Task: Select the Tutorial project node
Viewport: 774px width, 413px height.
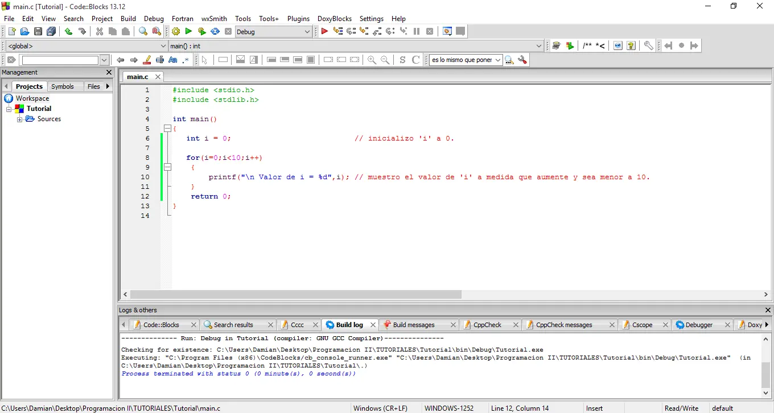Action: [39, 109]
